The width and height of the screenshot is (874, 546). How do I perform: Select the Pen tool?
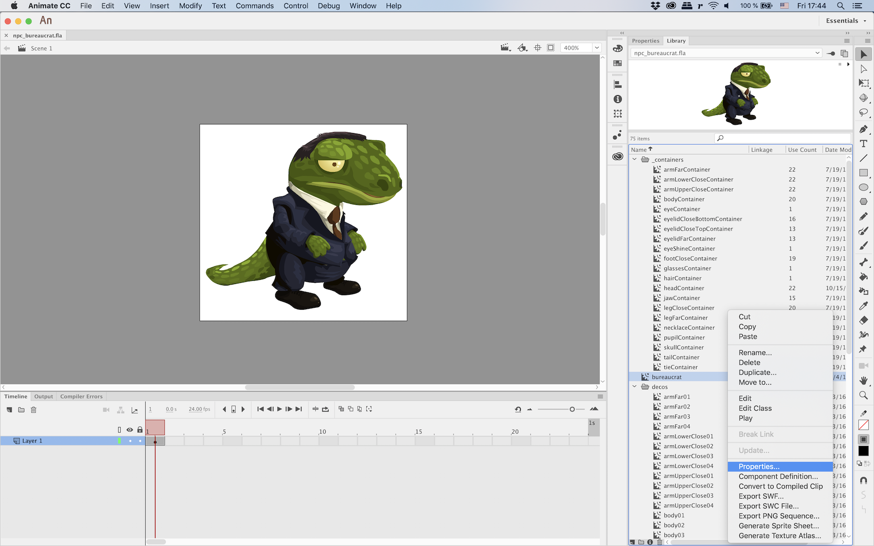pyautogui.click(x=863, y=129)
